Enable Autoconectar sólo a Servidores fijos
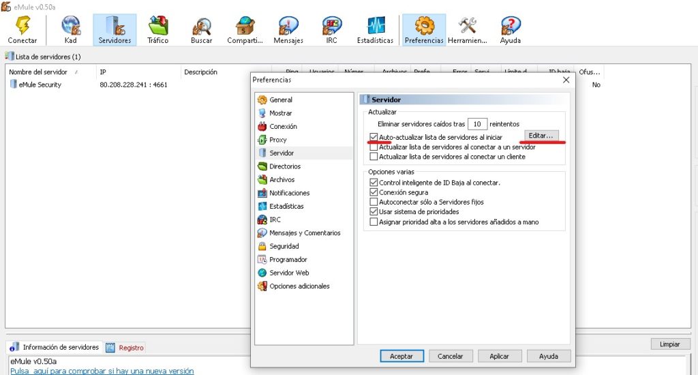 tap(374, 202)
